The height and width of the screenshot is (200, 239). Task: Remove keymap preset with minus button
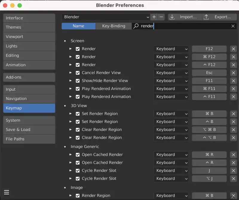point(161,17)
